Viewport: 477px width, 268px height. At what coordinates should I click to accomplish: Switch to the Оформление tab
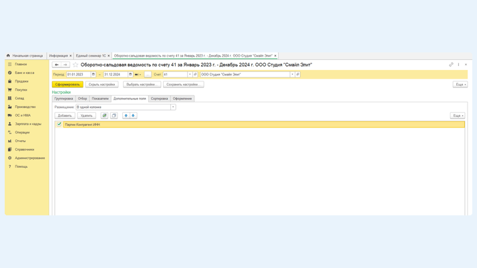point(182,99)
